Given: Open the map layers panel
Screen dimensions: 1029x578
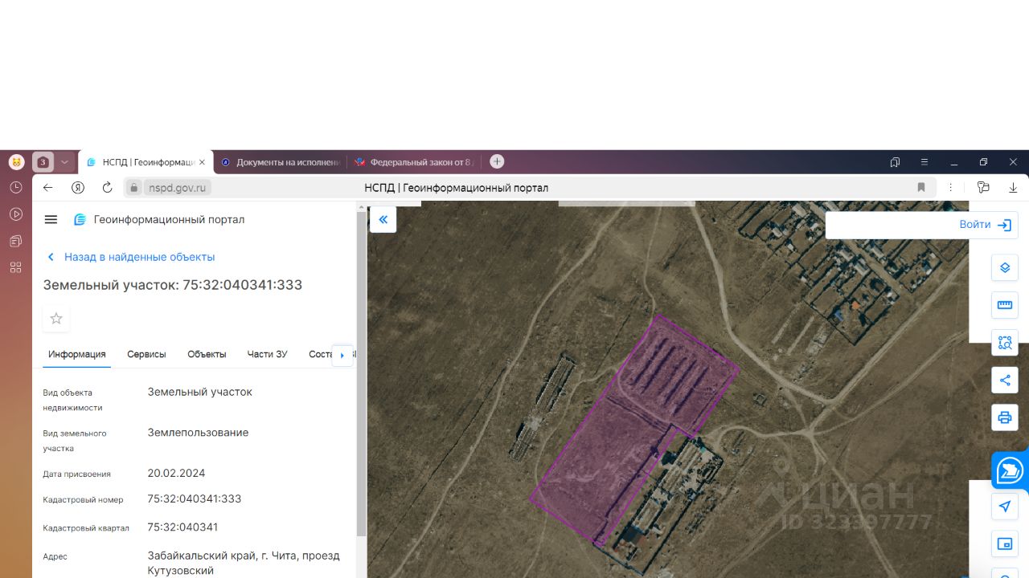Looking at the screenshot, I should [x=1005, y=267].
